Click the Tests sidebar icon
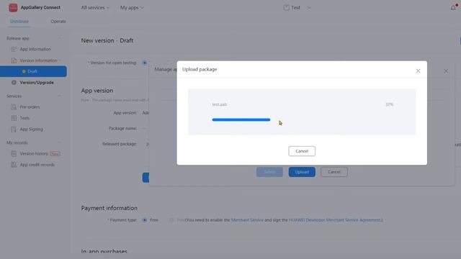The height and width of the screenshot is (259, 461). 14,118
